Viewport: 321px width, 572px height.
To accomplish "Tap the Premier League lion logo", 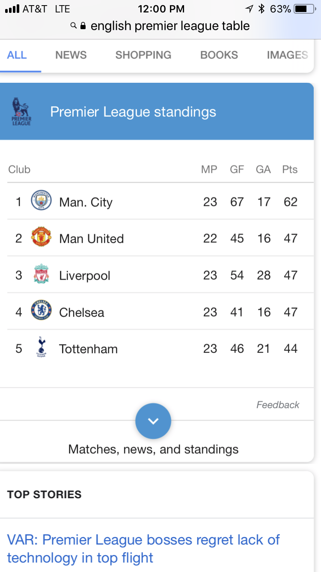I will (x=21, y=111).
